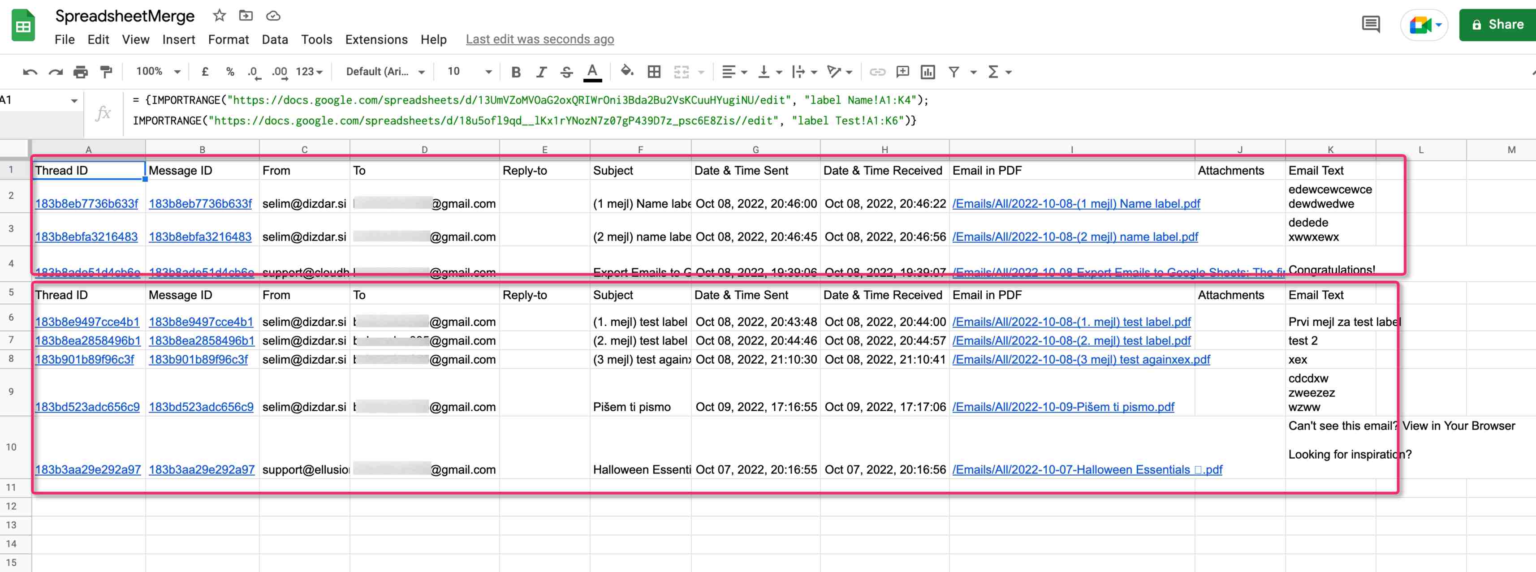Open the (2. mejl) test label.pdf link
The width and height of the screenshot is (1536, 572).
pos(1071,341)
